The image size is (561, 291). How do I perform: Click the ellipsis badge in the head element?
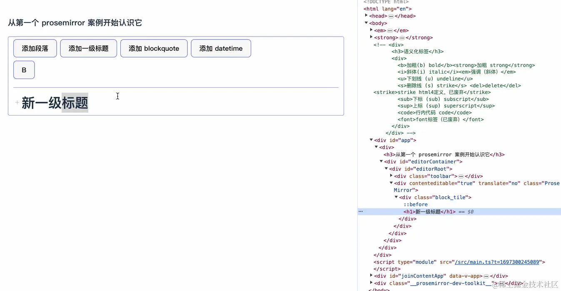pyautogui.click(x=391, y=16)
